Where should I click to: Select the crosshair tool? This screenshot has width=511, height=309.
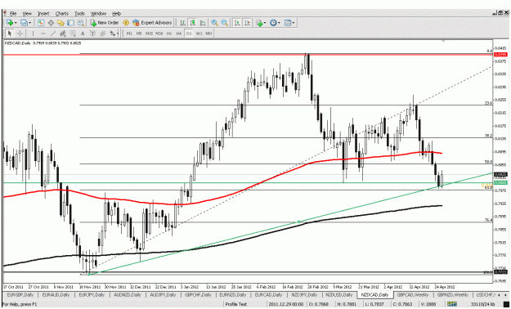pos(20,34)
